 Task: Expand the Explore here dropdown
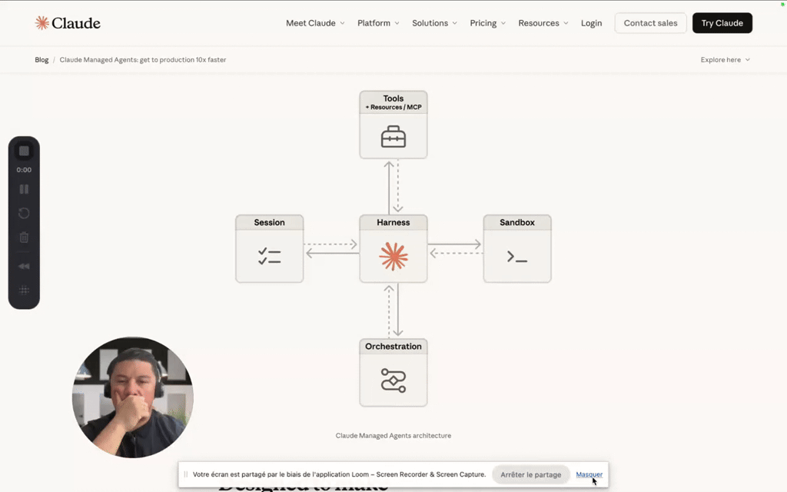click(726, 60)
